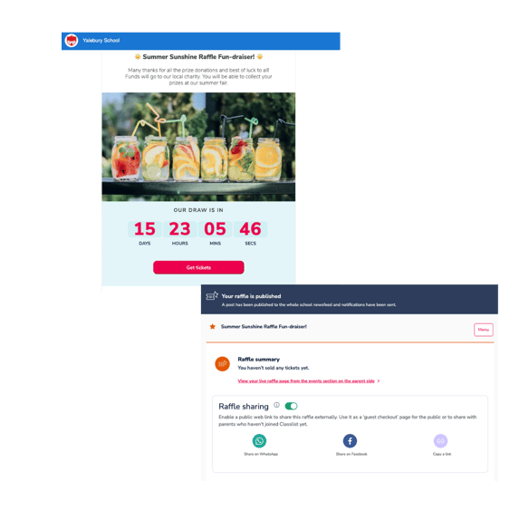Click the countdown seconds value 46

pyautogui.click(x=250, y=229)
